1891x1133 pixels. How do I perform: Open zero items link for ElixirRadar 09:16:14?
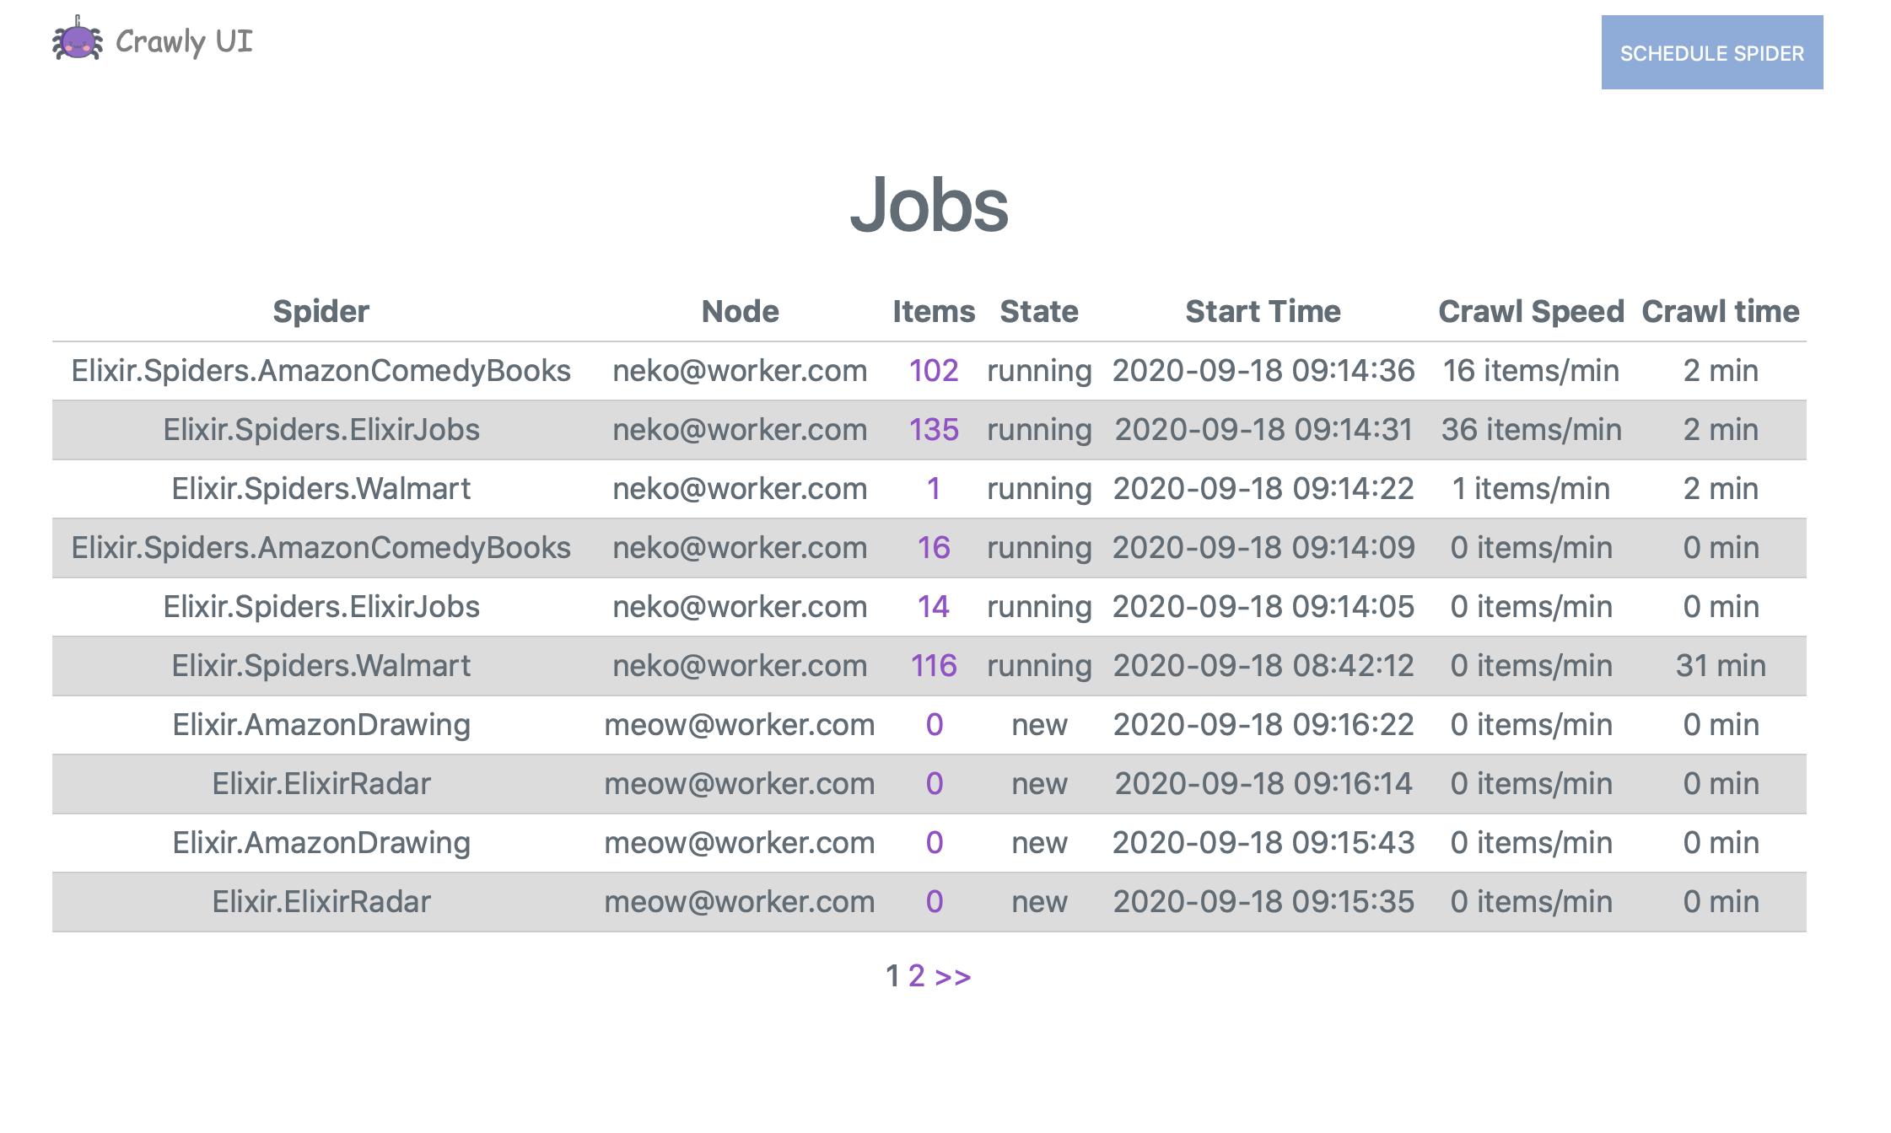933,784
